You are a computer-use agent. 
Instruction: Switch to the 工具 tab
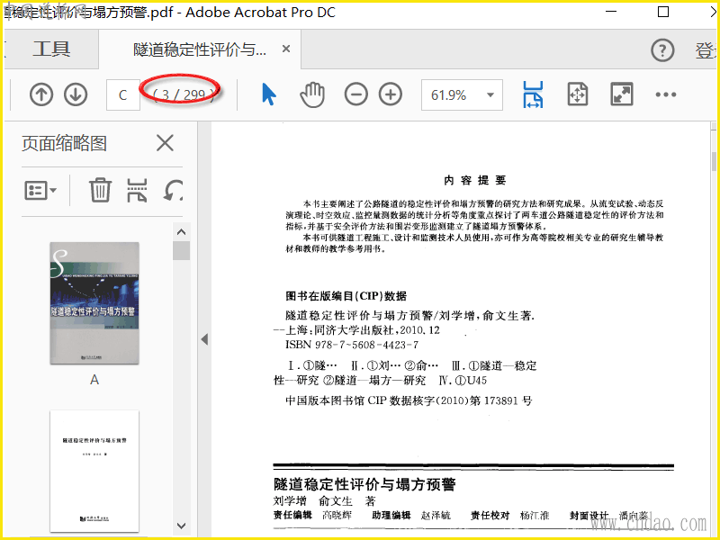[51, 49]
